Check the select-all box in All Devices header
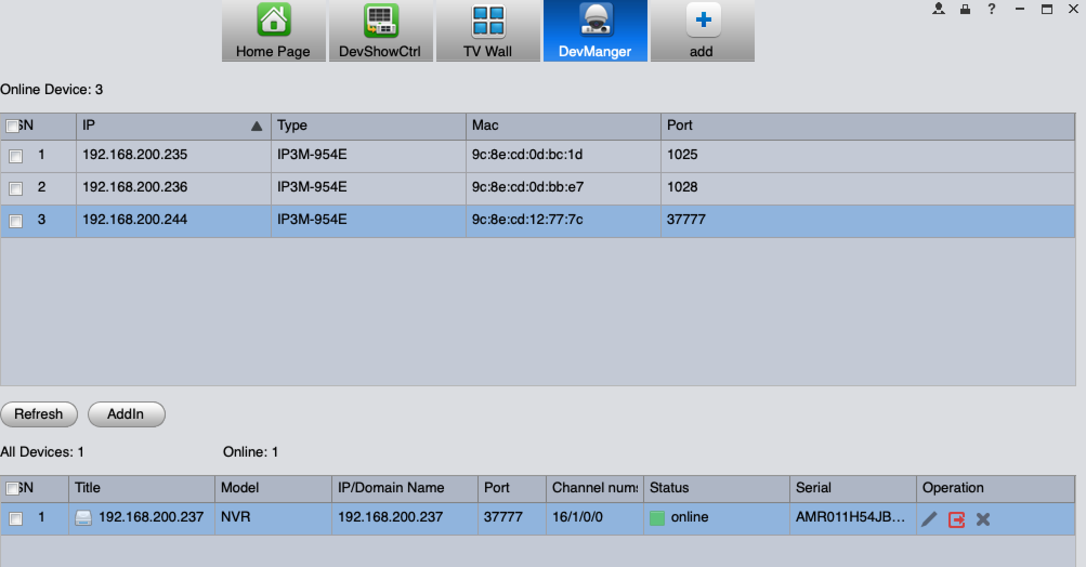 pyautogui.click(x=12, y=489)
